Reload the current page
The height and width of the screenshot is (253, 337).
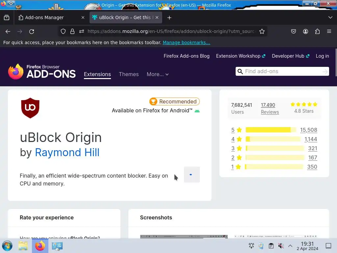click(x=32, y=32)
